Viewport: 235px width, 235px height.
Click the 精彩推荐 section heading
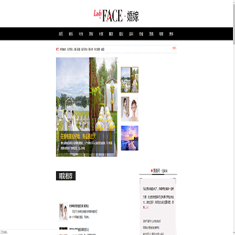pyautogui.click(x=66, y=176)
